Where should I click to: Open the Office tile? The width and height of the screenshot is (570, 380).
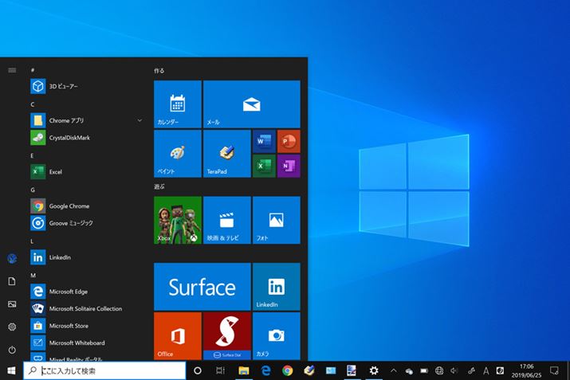coord(178,335)
